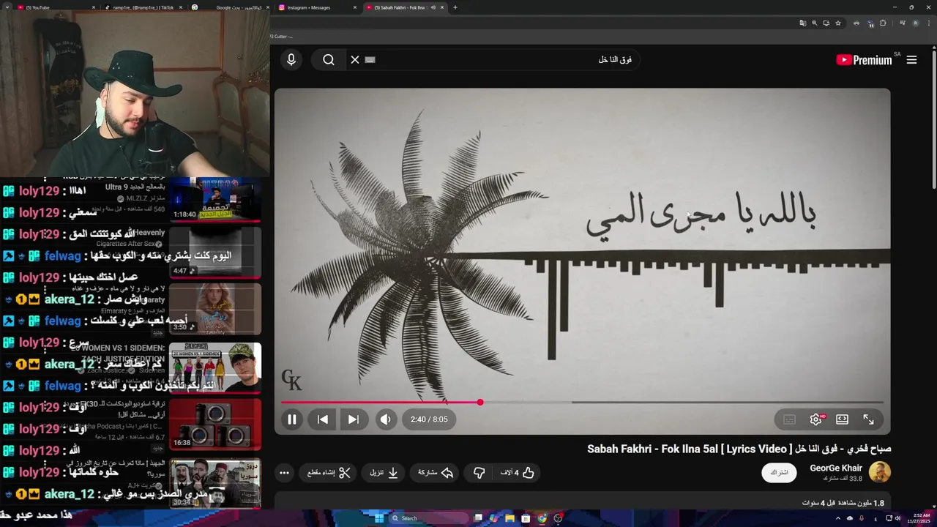Show hidden system tray icons chevron
Viewport: 937px width, 527px height.
click(x=838, y=518)
